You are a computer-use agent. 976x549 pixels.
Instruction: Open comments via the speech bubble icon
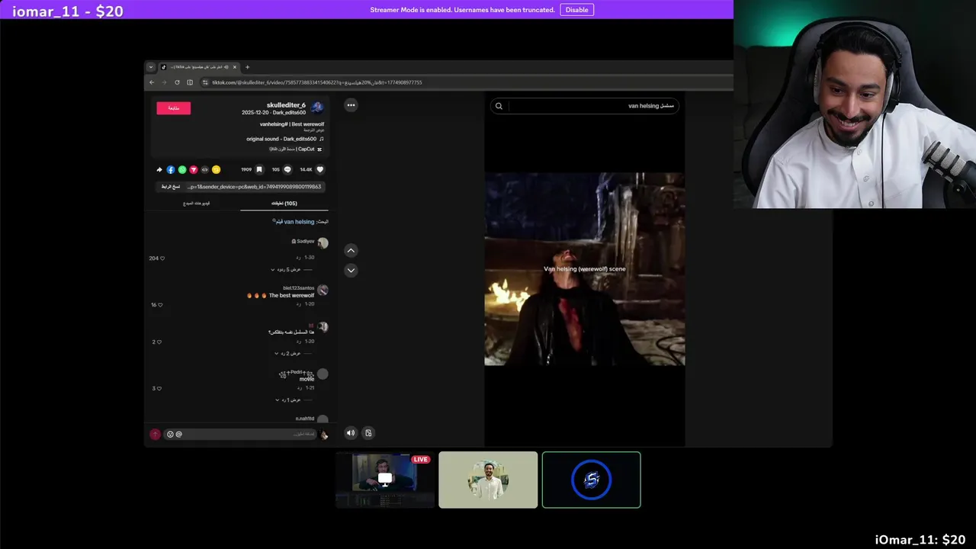click(x=287, y=169)
